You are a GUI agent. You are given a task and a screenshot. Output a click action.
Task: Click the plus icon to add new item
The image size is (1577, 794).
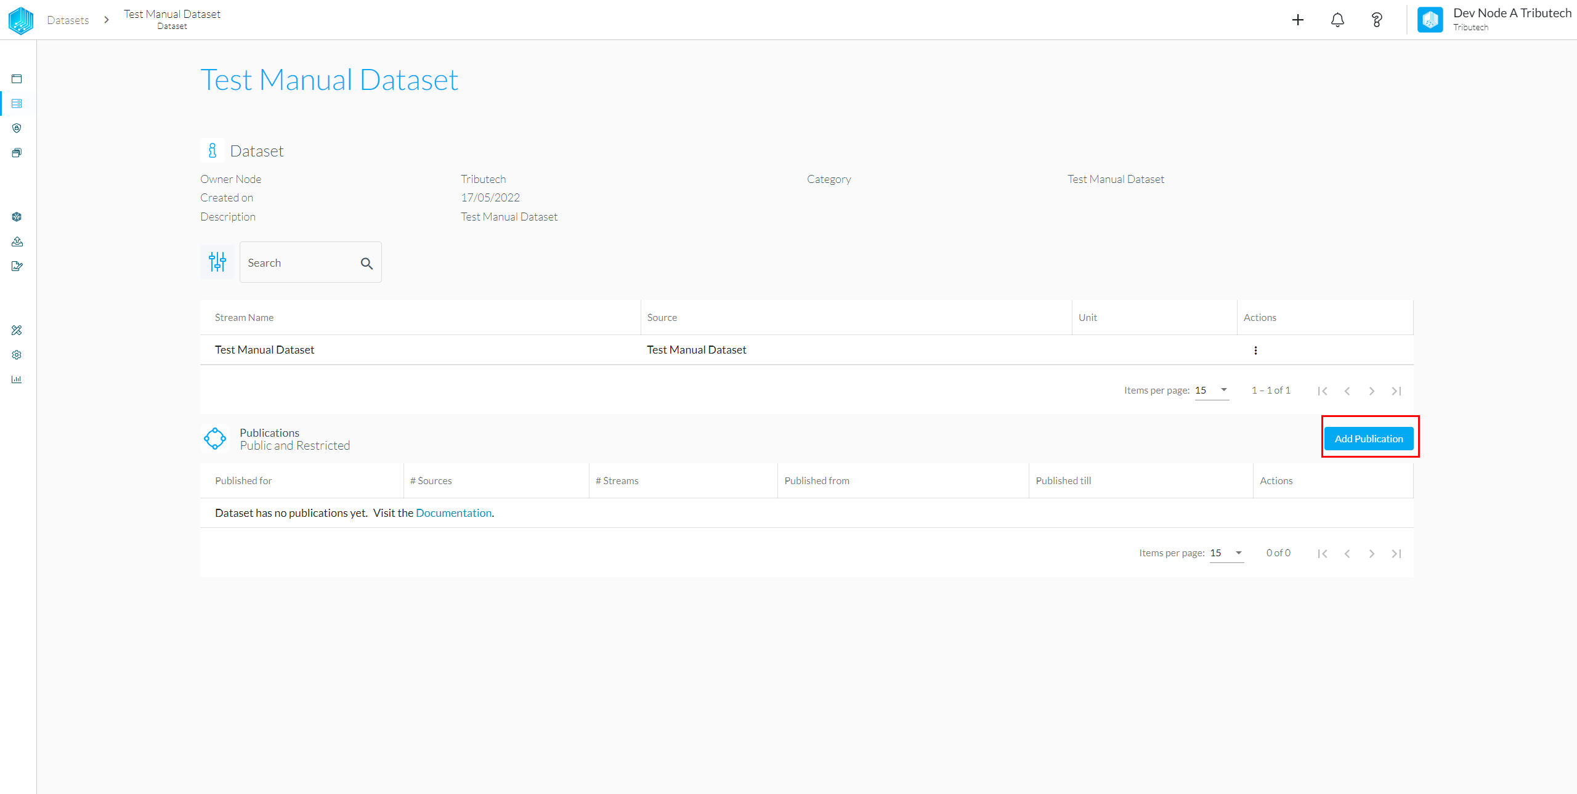tap(1297, 20)
